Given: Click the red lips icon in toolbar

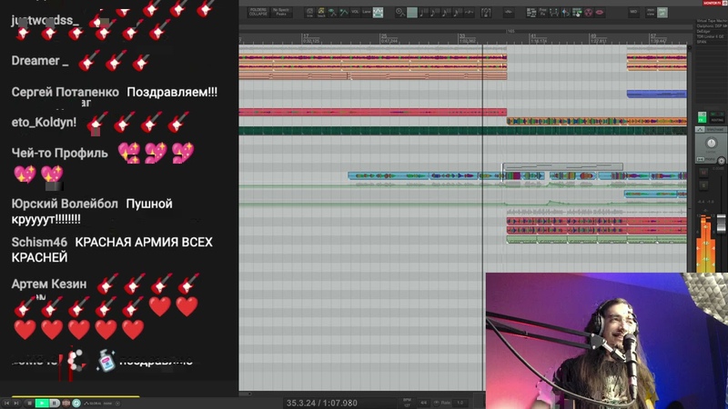Looking at the screenshot, I should click(x=599, y=13).
